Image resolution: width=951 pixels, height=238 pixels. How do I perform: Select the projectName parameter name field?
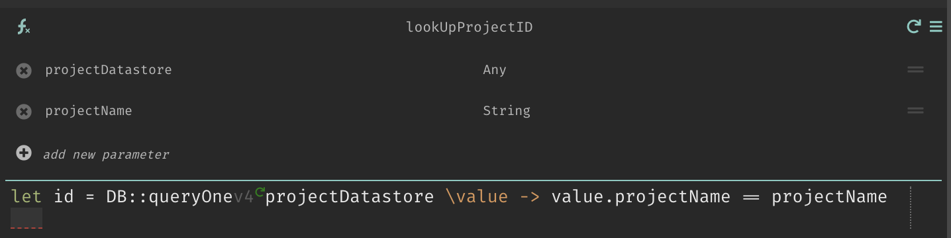(89, 110)
